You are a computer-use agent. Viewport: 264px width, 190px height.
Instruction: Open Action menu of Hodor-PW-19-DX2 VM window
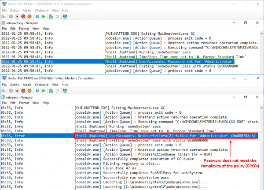click(15, 85)
